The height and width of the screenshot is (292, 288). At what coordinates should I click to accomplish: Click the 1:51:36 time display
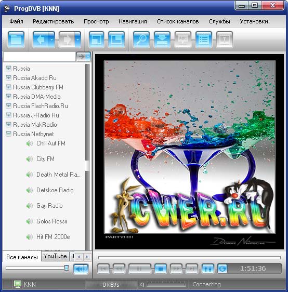tap(253, 268)
